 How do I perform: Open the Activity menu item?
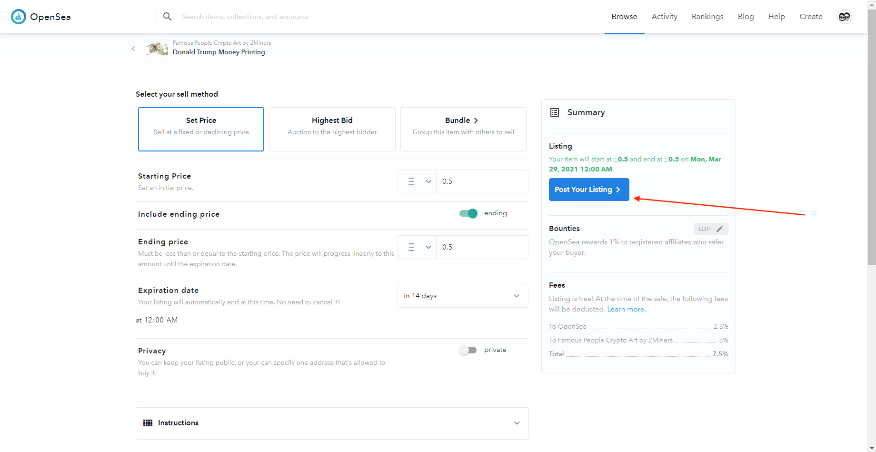coord(664,17)
